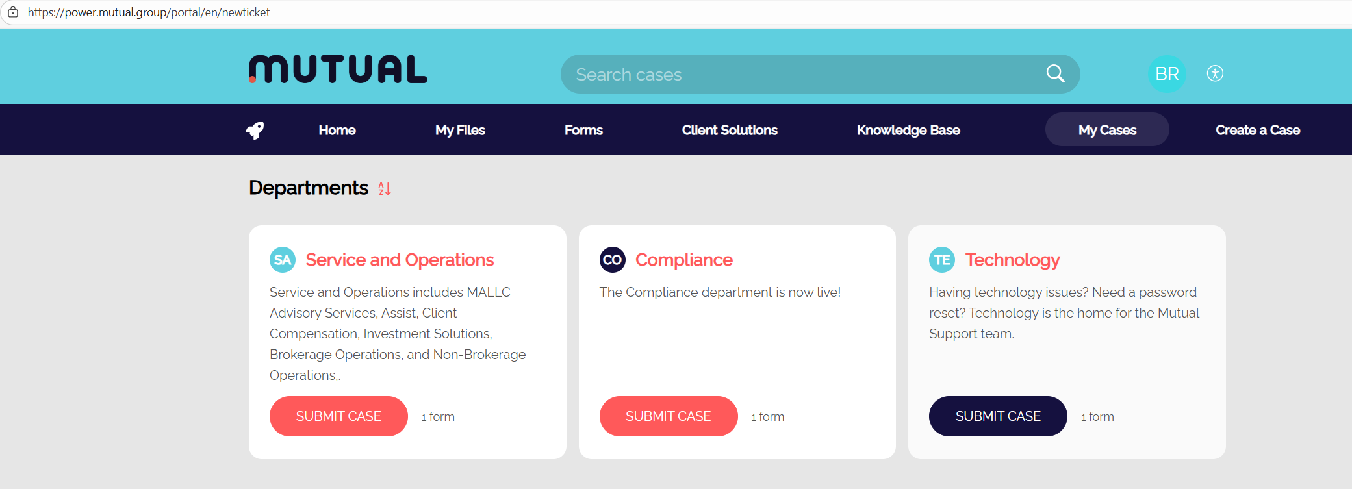Click the rocket icon in navigation bar

point(255,131)
